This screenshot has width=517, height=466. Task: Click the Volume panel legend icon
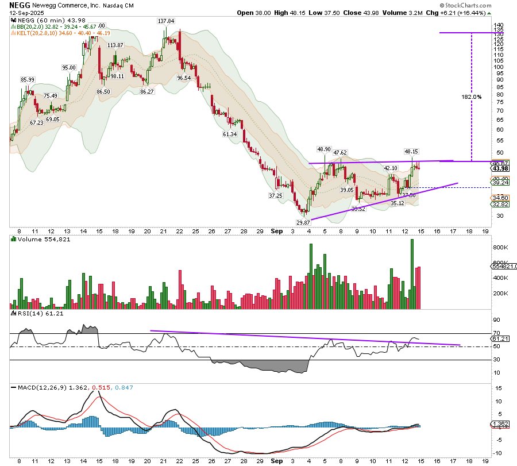click(14, 239)
